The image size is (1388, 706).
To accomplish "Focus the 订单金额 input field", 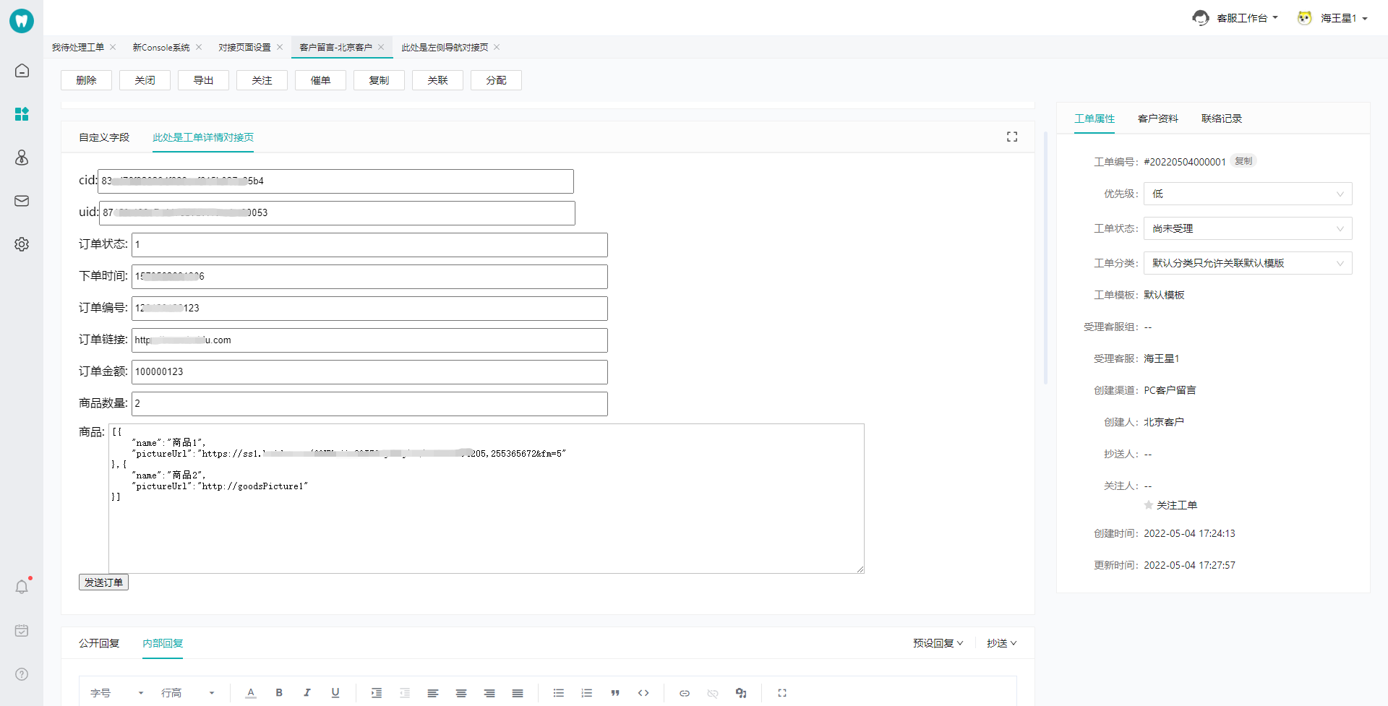I will point(369,372).
